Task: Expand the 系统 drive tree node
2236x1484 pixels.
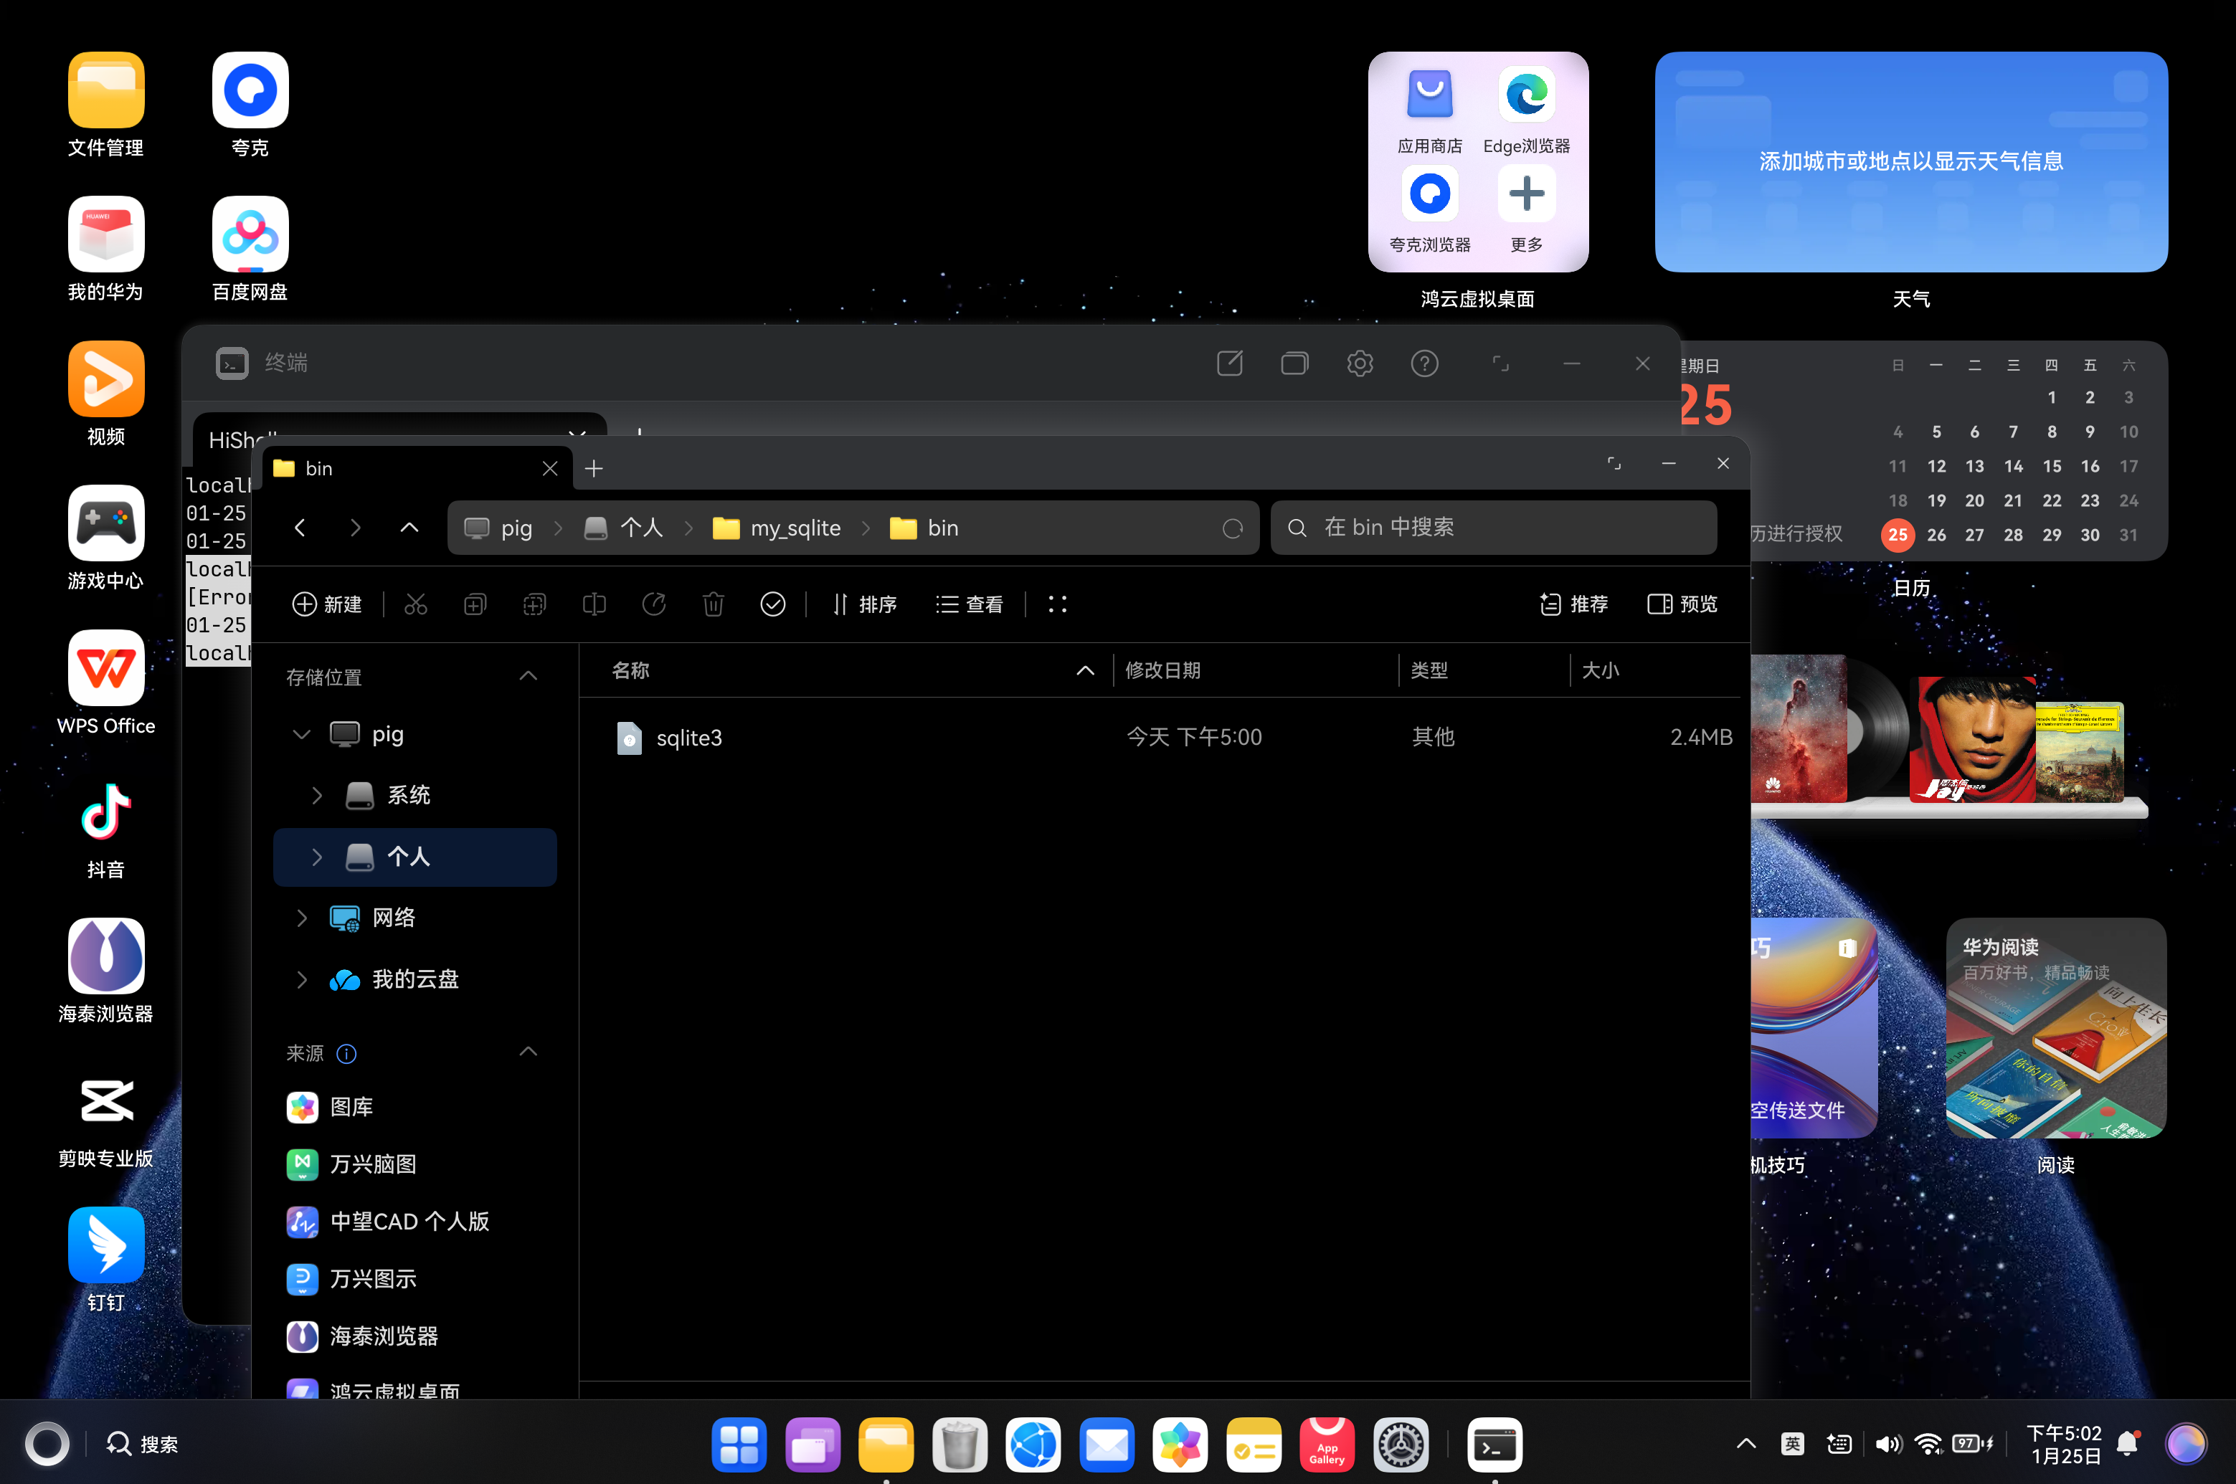Action: click(x=317, y=795)
